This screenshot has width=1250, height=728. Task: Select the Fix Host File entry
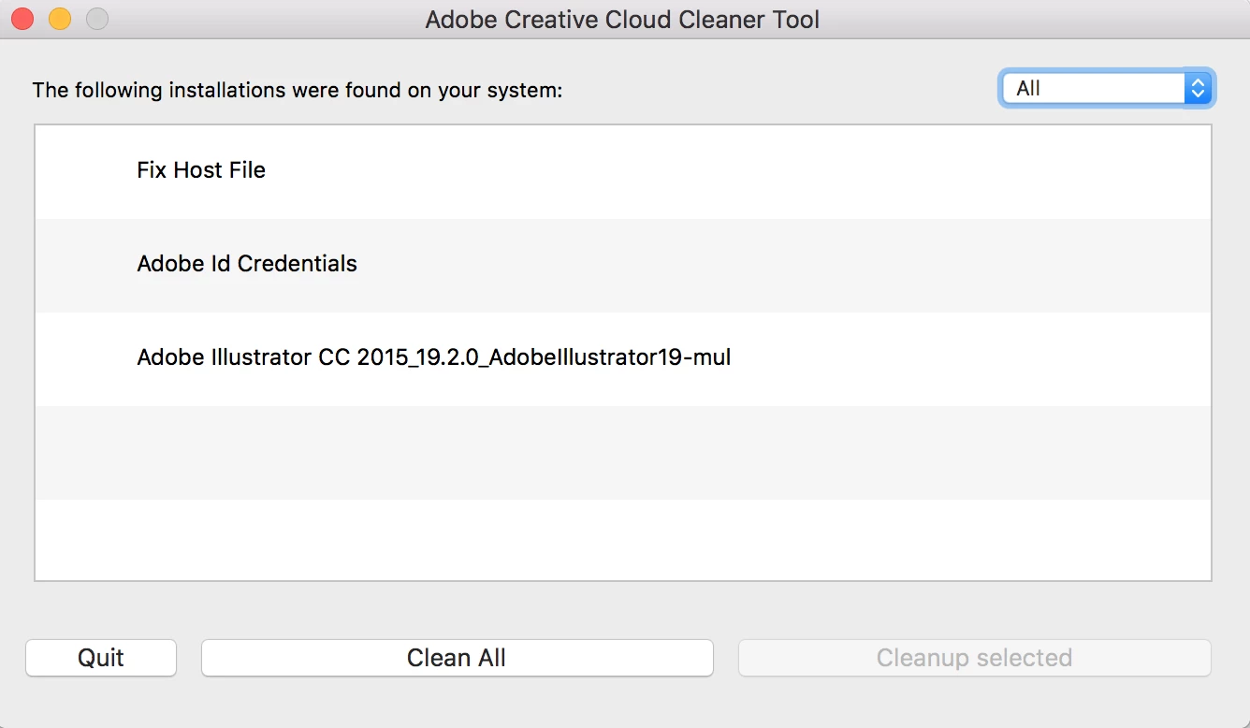(x=201, y=170)
